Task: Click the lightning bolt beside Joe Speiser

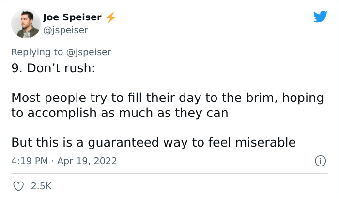Action: pos(111,17)
